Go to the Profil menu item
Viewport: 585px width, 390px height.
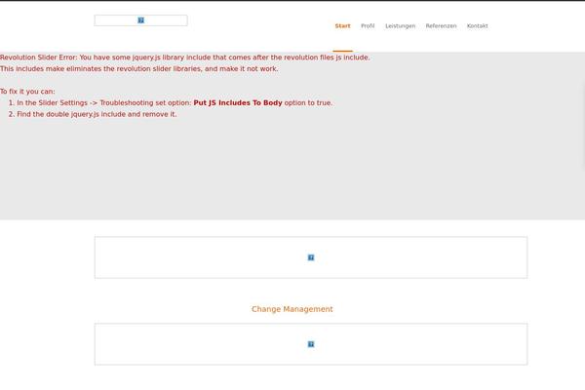tap(368, 25)
